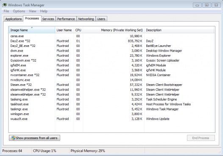
Task: Switch to the Applications tab
Action: pyautogui.click(x=14, y=19)
